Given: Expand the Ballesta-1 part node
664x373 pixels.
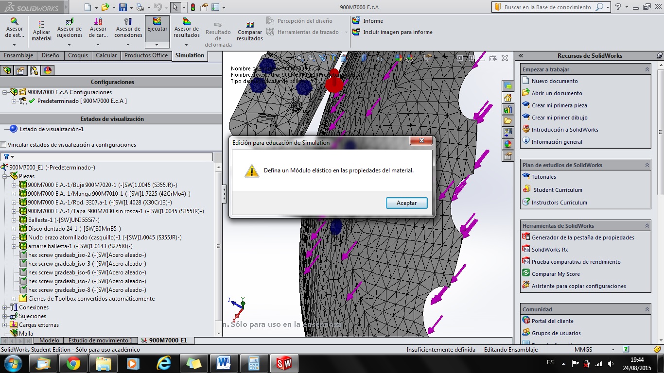Looking at the screenshot, I should pyautogui.click(x=14, y=220).
